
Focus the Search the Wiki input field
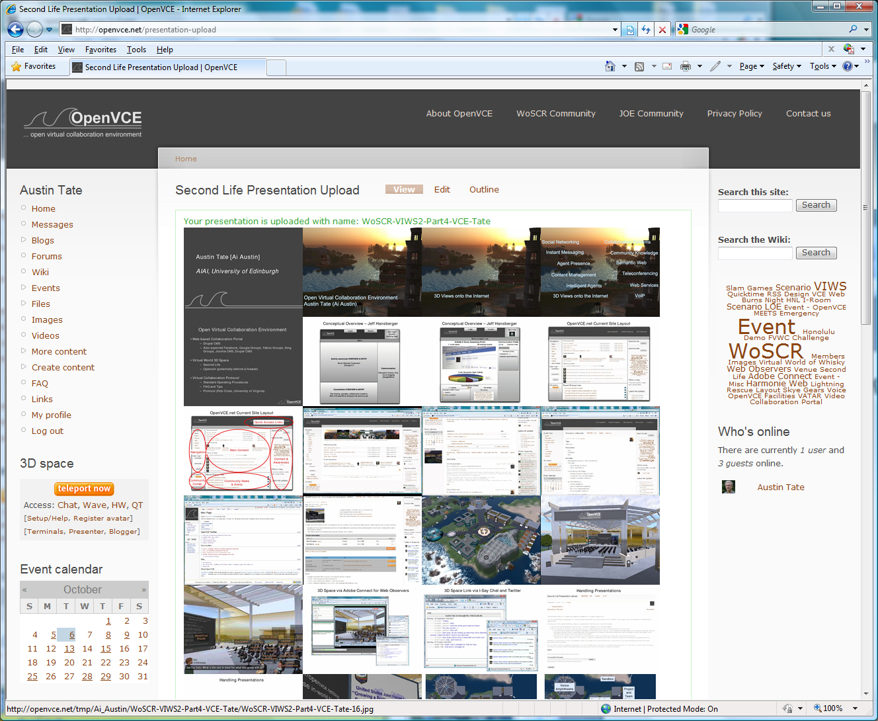click(755, 253)
